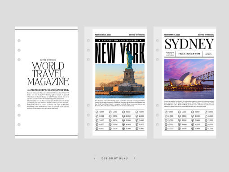The width and height of the screenshot is (229, 172).
Task: Click the 'FEBRUARY 26, 2023' date on Sydney page
Action: [x=172, y=35]
